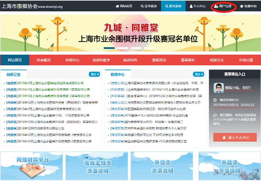
Task: Click 用户注册 user registration link
Action: (223, 6)
